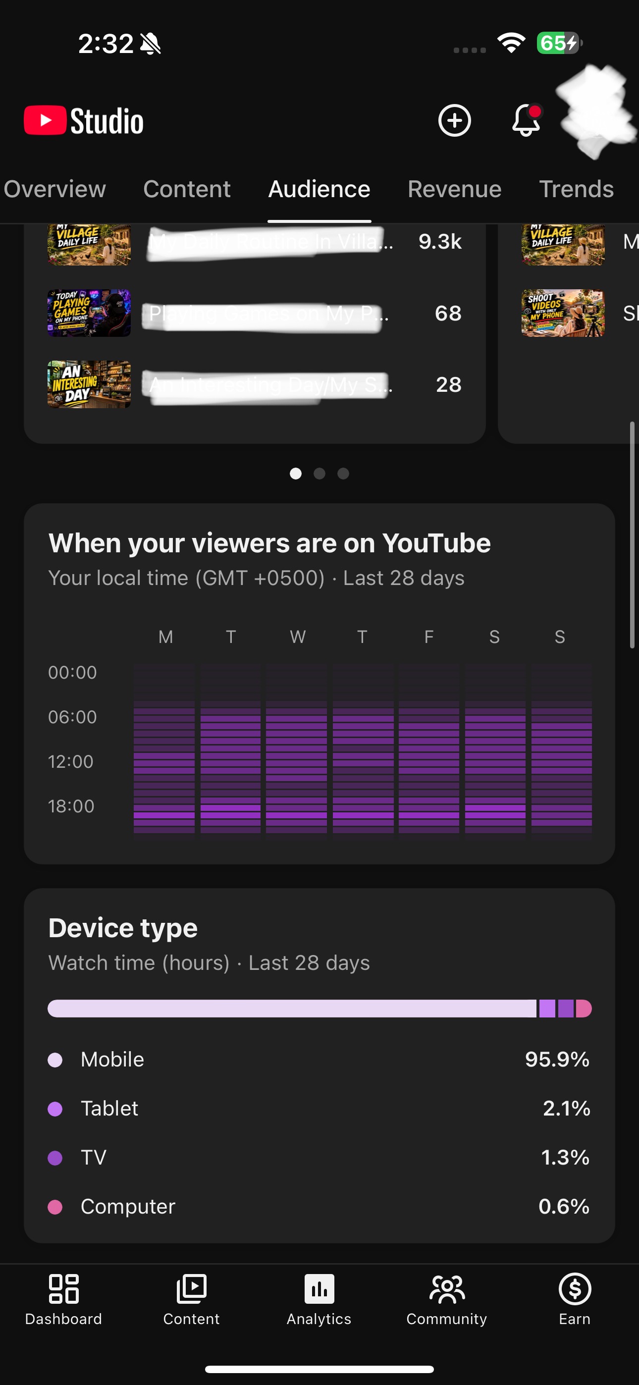The width and height of the screenshot is (639, 1385).
Task: Open the Playing Games video thumbnail
Action: tap(89, 313)
